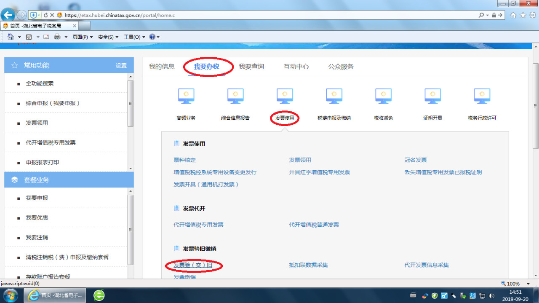The image size is (539, 303).
Task: Open the 安全(S) dropdown menu
Action: [x=108, y=37]
